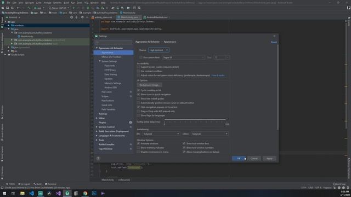Click the Collapse All icon in Project panel
The width and height of the screenshot is (351, 197).
pyautogui.click(x=77, y=17)
